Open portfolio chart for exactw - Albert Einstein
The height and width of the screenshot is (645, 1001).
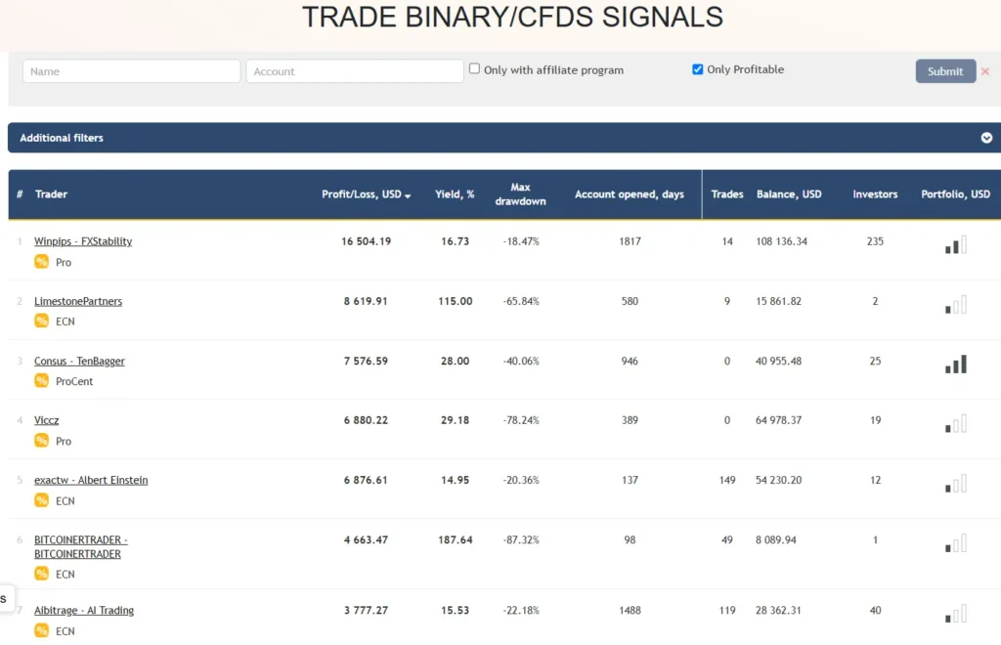pos(954,484)
